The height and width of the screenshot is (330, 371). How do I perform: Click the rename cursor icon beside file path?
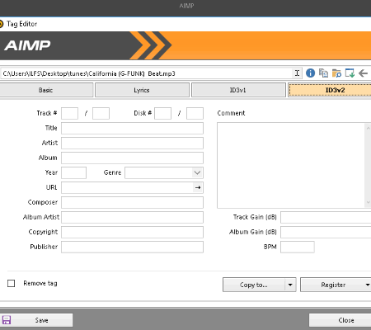297,73
